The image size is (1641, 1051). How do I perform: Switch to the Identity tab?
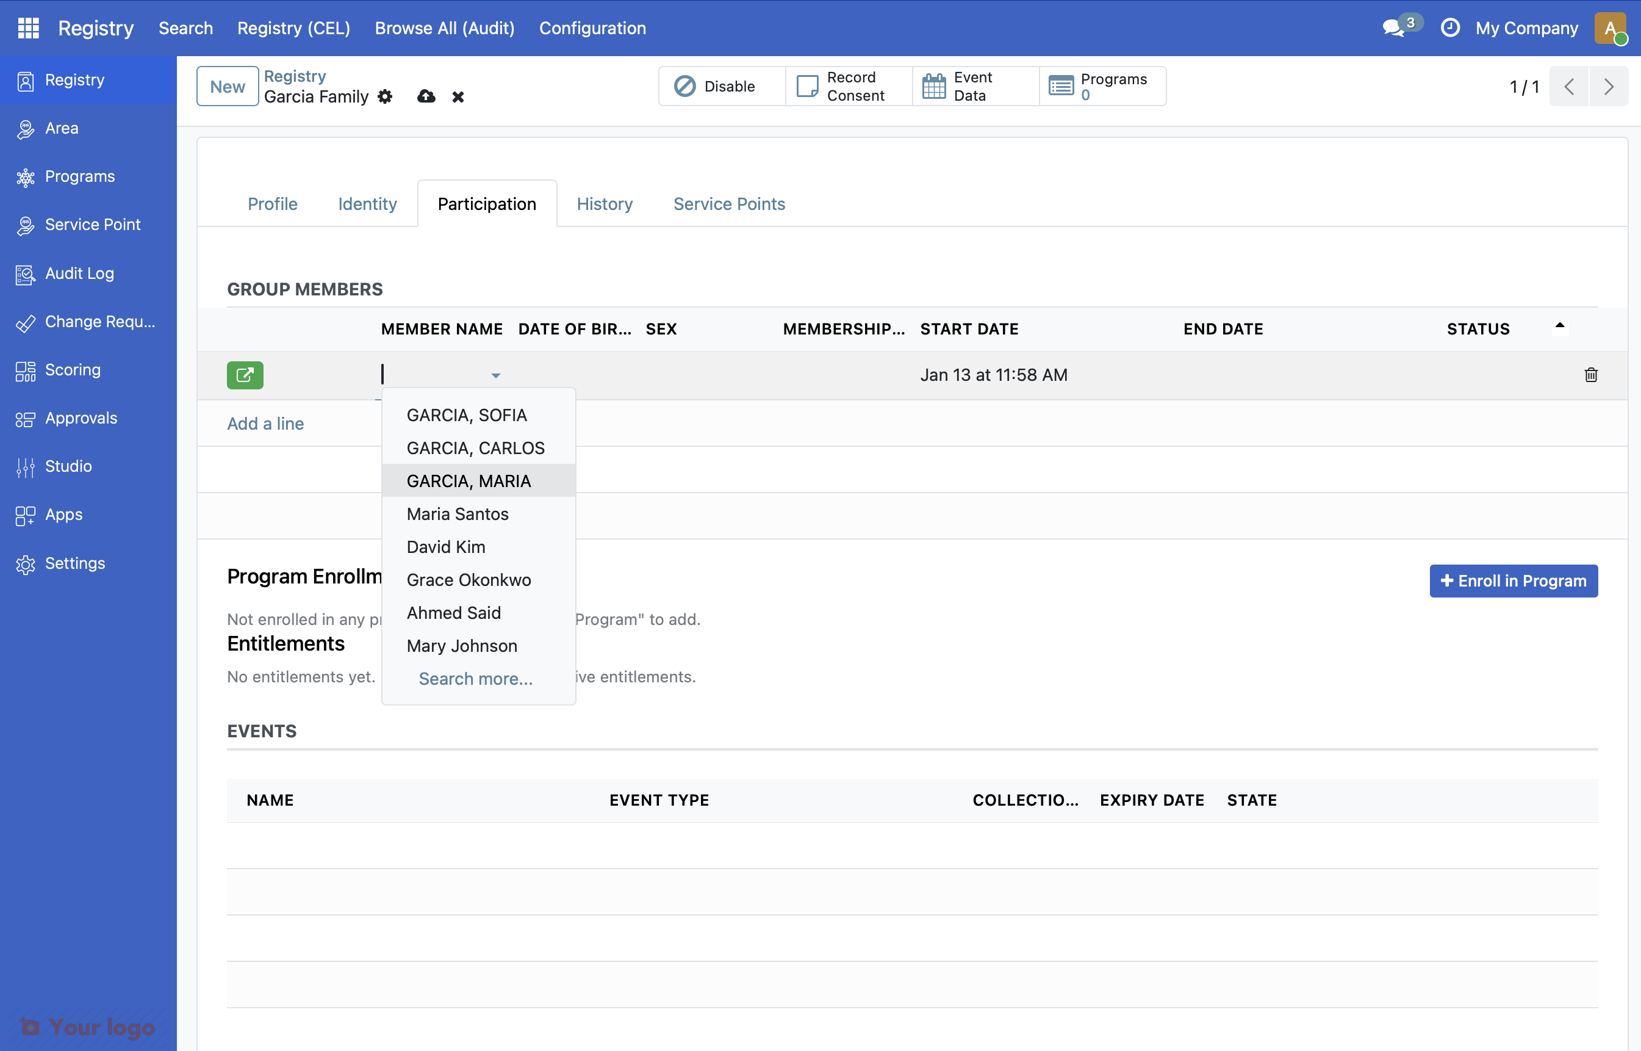click(367, 203)
